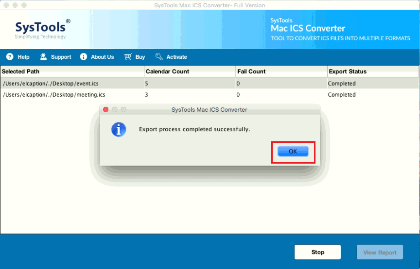Open the Help menu label

click(23, 57)
